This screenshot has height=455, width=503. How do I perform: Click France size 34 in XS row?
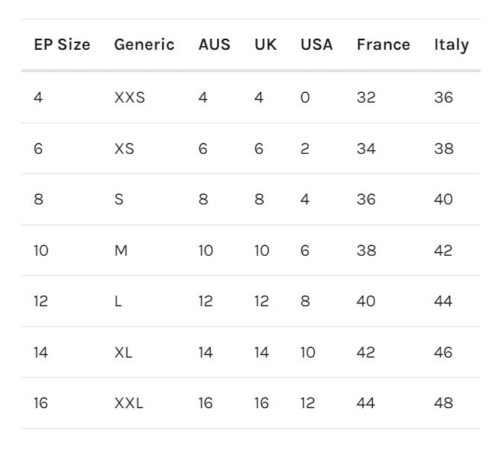pyautogui.click(x=366, y=149)
